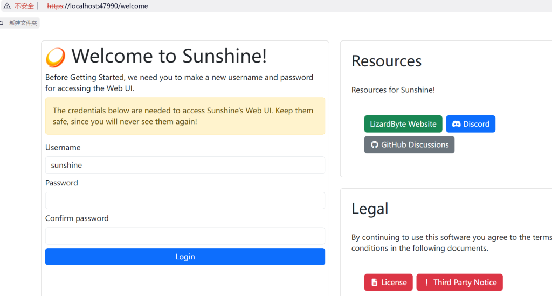Click into the Confirm password field
552x296 pixels.
(185, 236)
